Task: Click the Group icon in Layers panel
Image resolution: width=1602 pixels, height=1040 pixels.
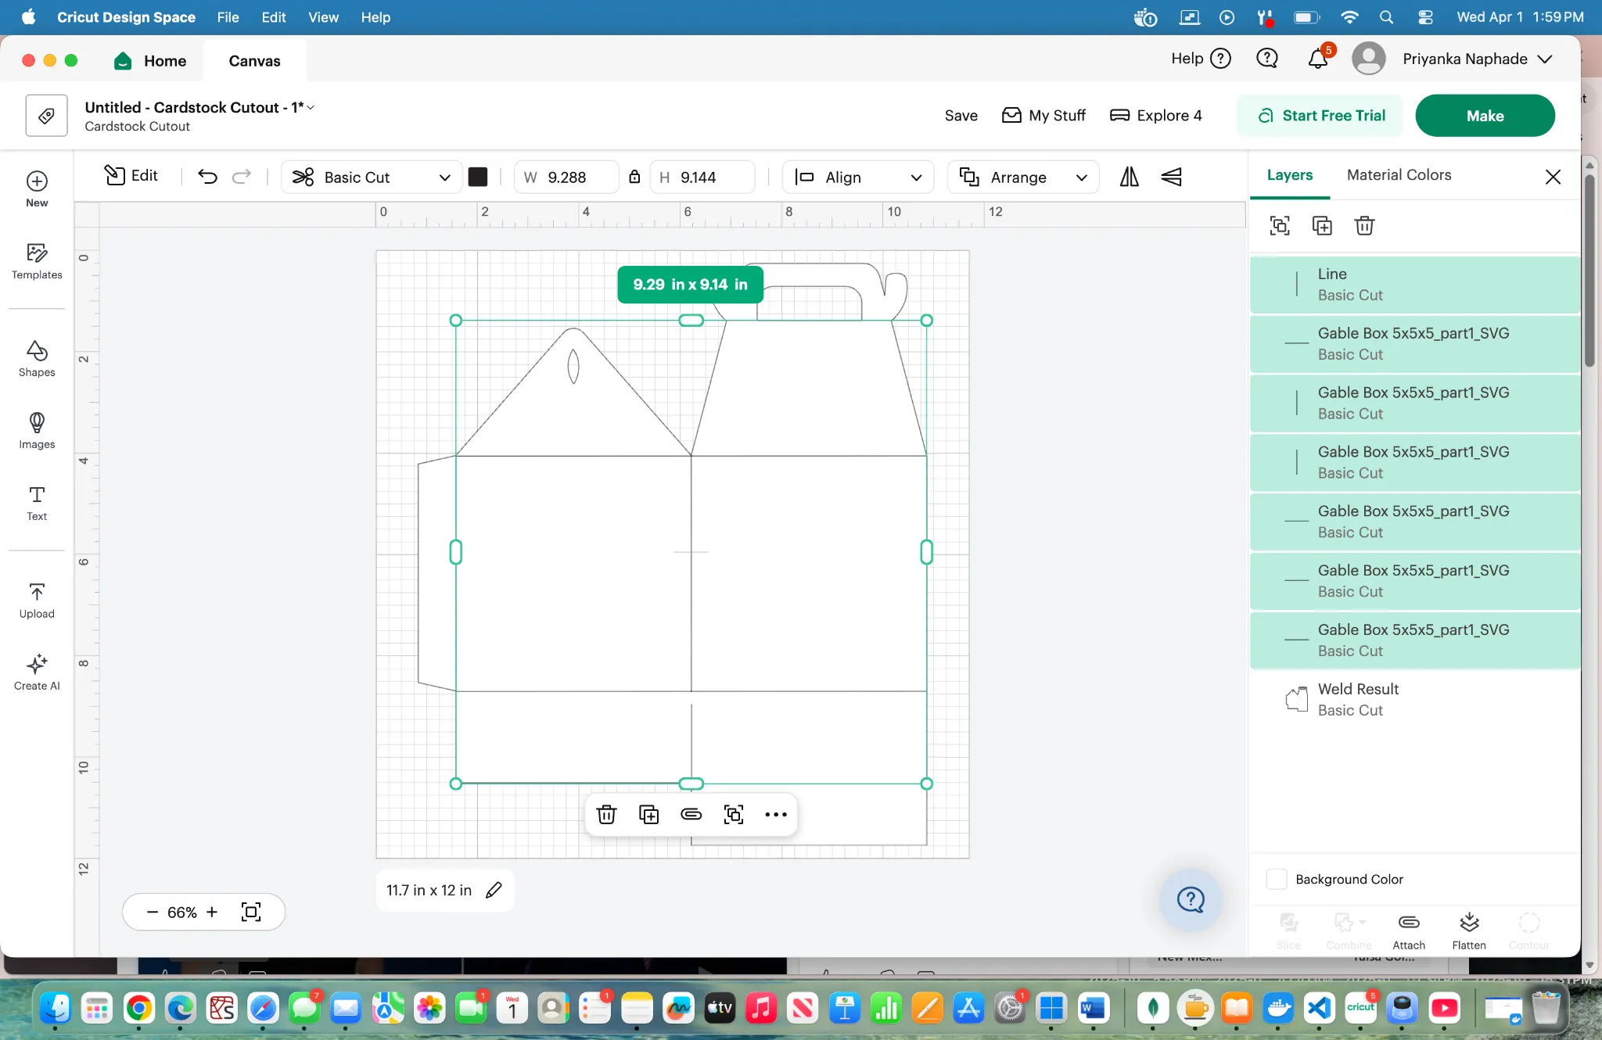Action: tap(1280, 226)
